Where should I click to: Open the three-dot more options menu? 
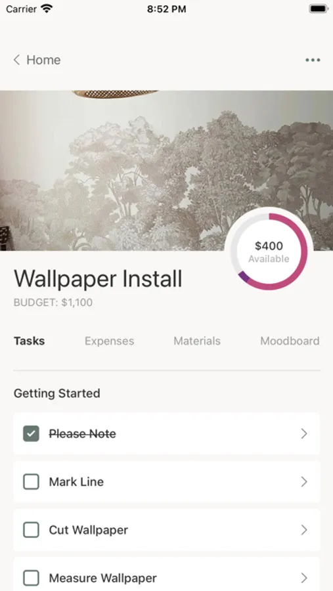click(313, 60)
